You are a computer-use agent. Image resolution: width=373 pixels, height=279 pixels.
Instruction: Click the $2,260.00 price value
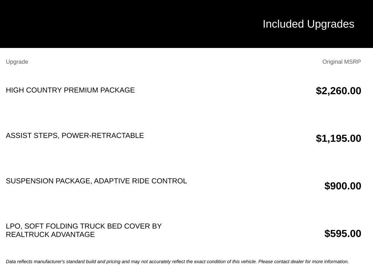[x=338, y=91]
